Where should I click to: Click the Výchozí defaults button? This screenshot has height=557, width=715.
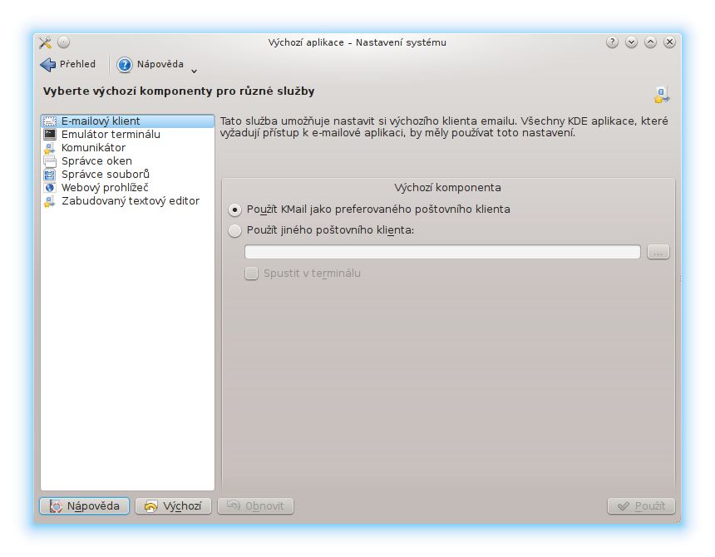(173, 506)
